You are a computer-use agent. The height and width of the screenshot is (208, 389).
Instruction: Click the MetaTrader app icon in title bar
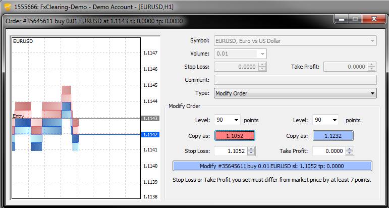8,7
